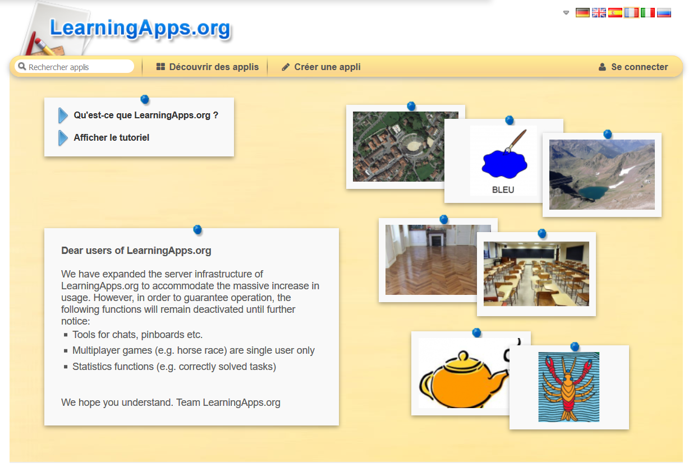Click the "Multiplayer games" bullet line
This screenshot has height=472, width=693.
pyautogui.click(x=194, y=350)
